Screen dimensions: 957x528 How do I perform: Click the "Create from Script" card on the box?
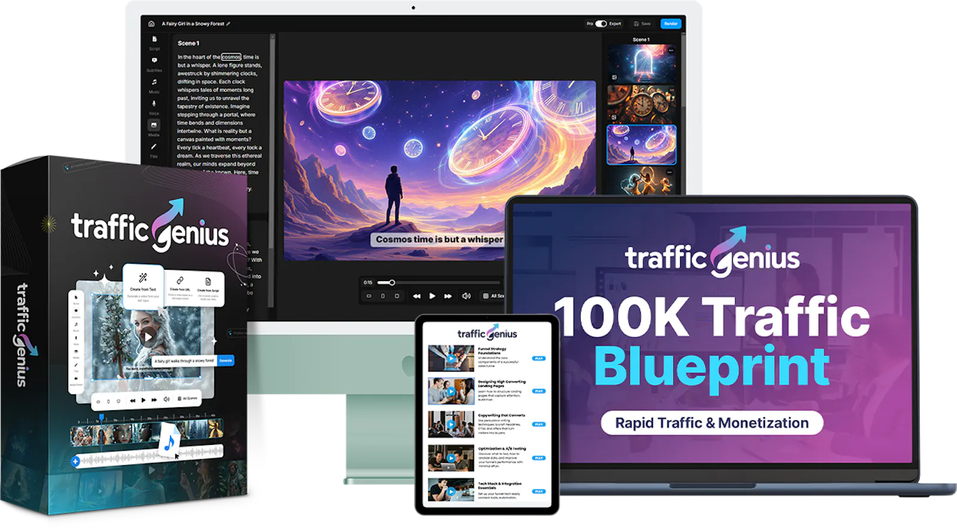[208, 289]
